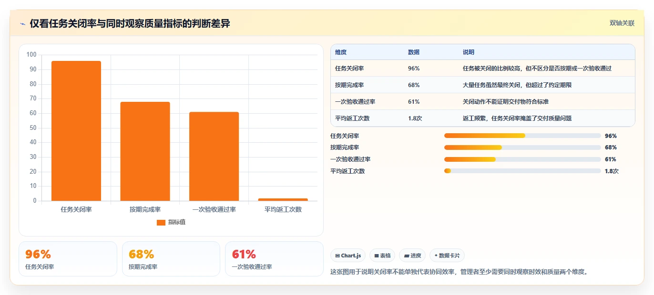Click the y-axis 100 tick label
The width and height of the screenshot is (654, 295).
pyautogui.click(x=31, y=55)
